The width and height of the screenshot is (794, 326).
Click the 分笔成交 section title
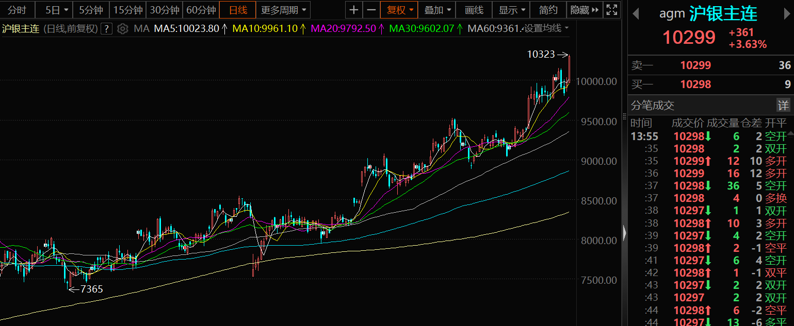(653, 106)
